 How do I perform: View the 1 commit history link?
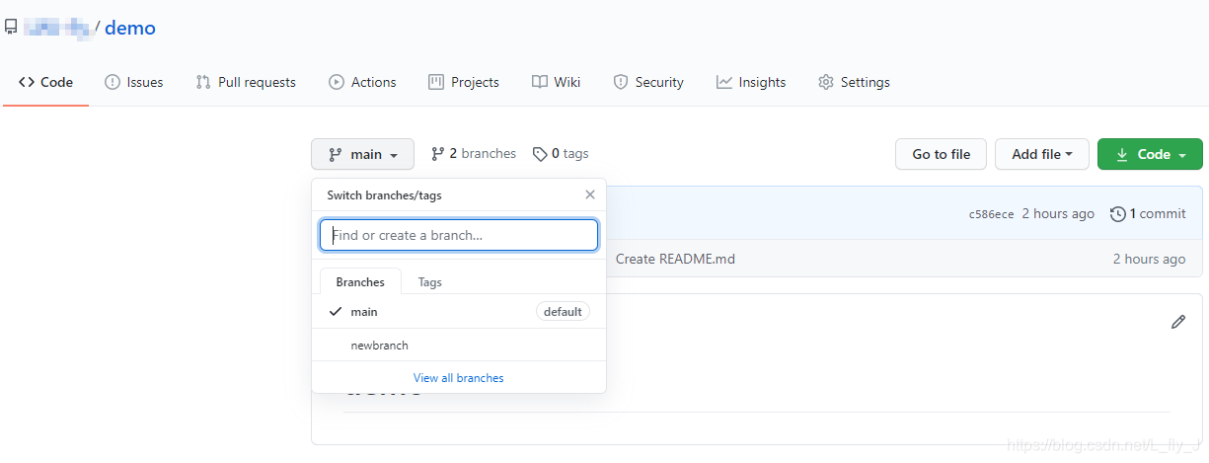(x=1148, y=213)
